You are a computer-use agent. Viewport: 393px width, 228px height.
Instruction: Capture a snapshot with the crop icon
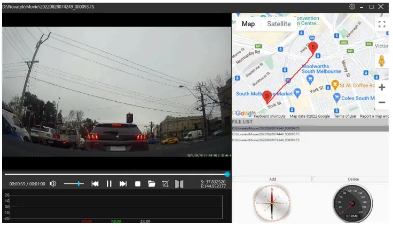tap(166, 184)
